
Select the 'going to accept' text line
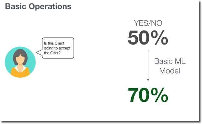(57, 48)
